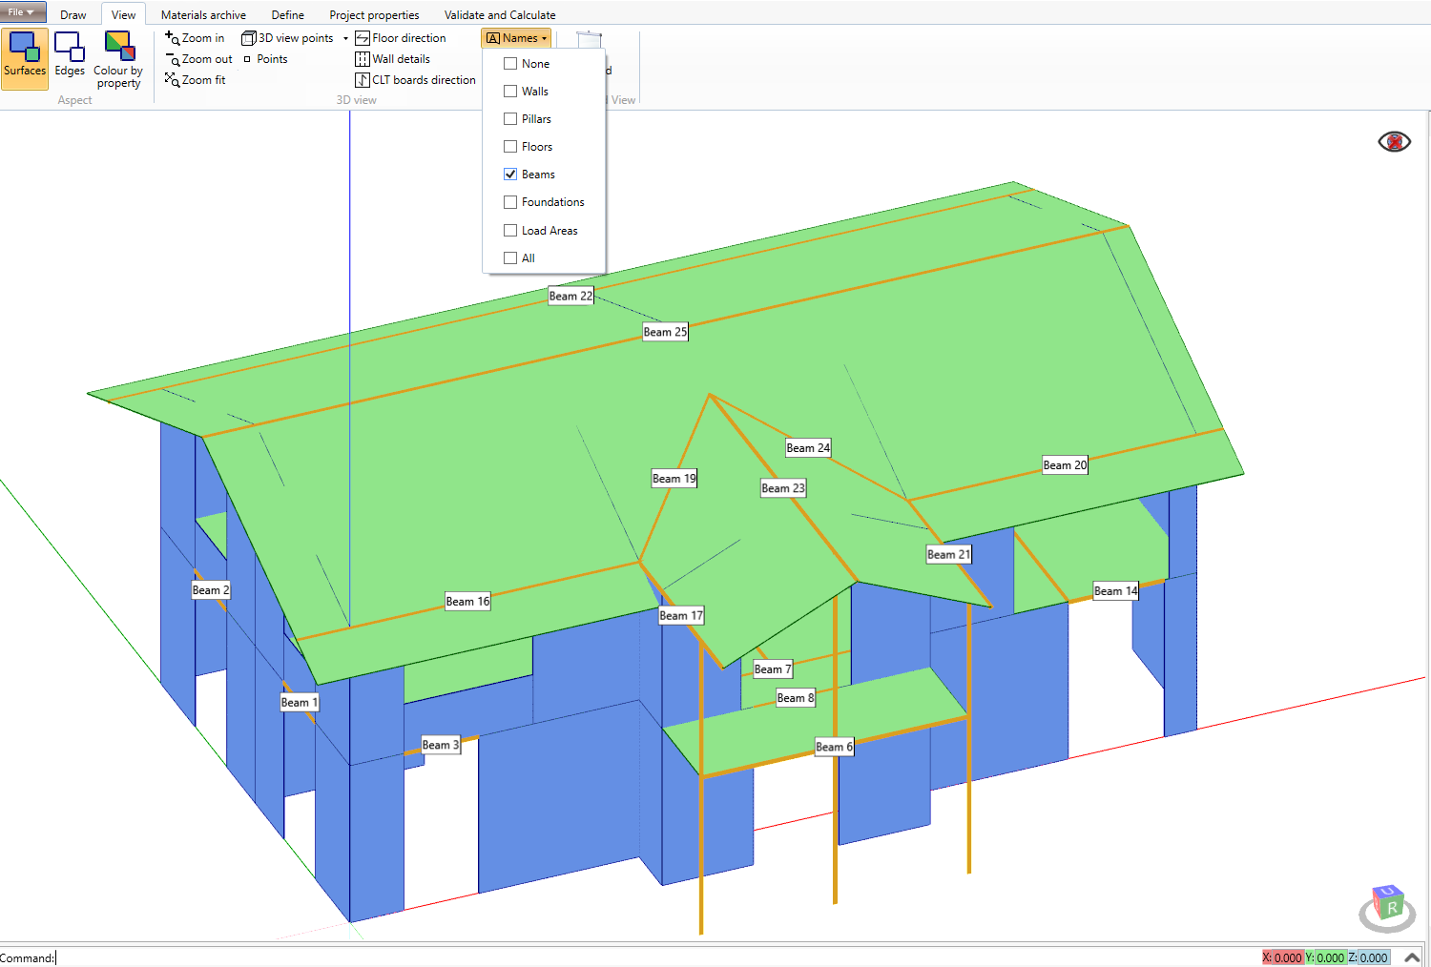
Task: Click the Zoom in tool
Action: click(196, 38)
